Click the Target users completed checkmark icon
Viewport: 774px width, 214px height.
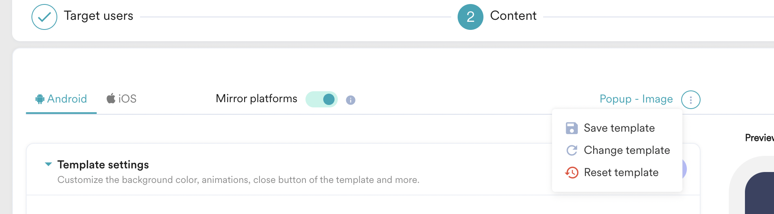(x=44, y=17)
